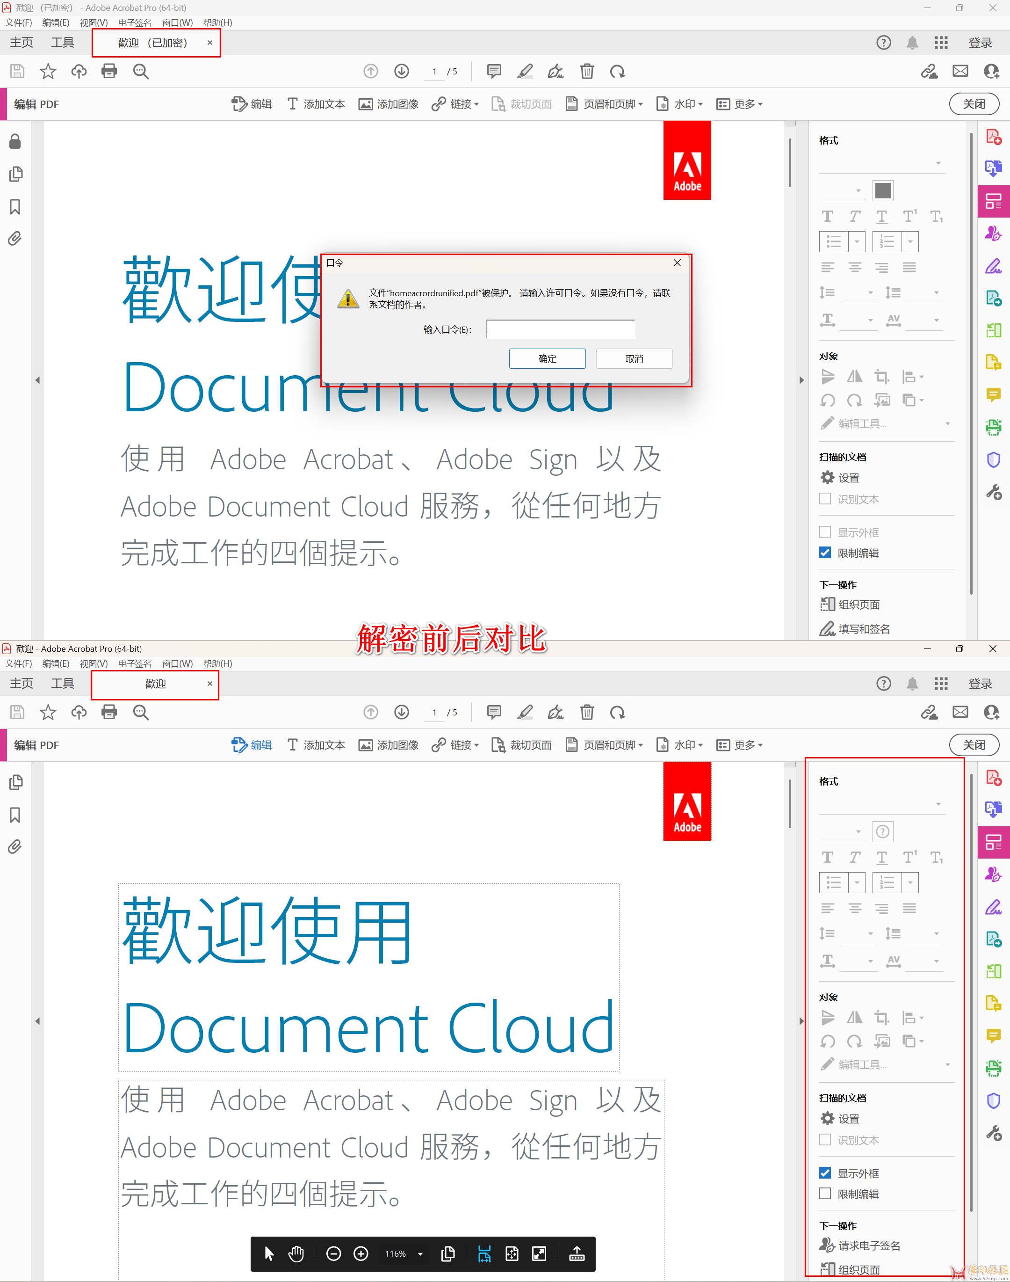Screen dimensions: 1010x1282
Task: Click the find magnifier icon in top window
Action: click(x=141, y=72)
